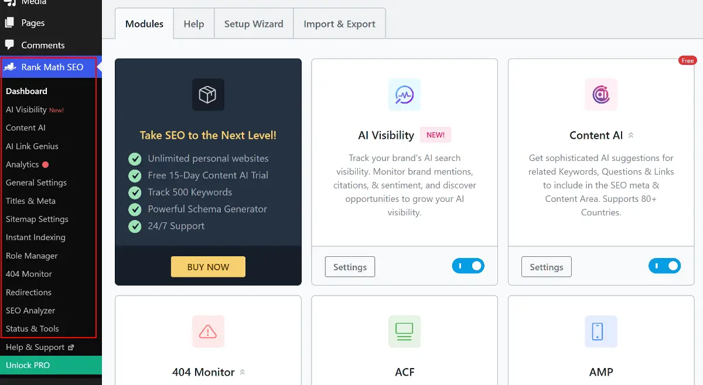
Task: Disable the AI Visibility module toggle
Action: point(468,266)
